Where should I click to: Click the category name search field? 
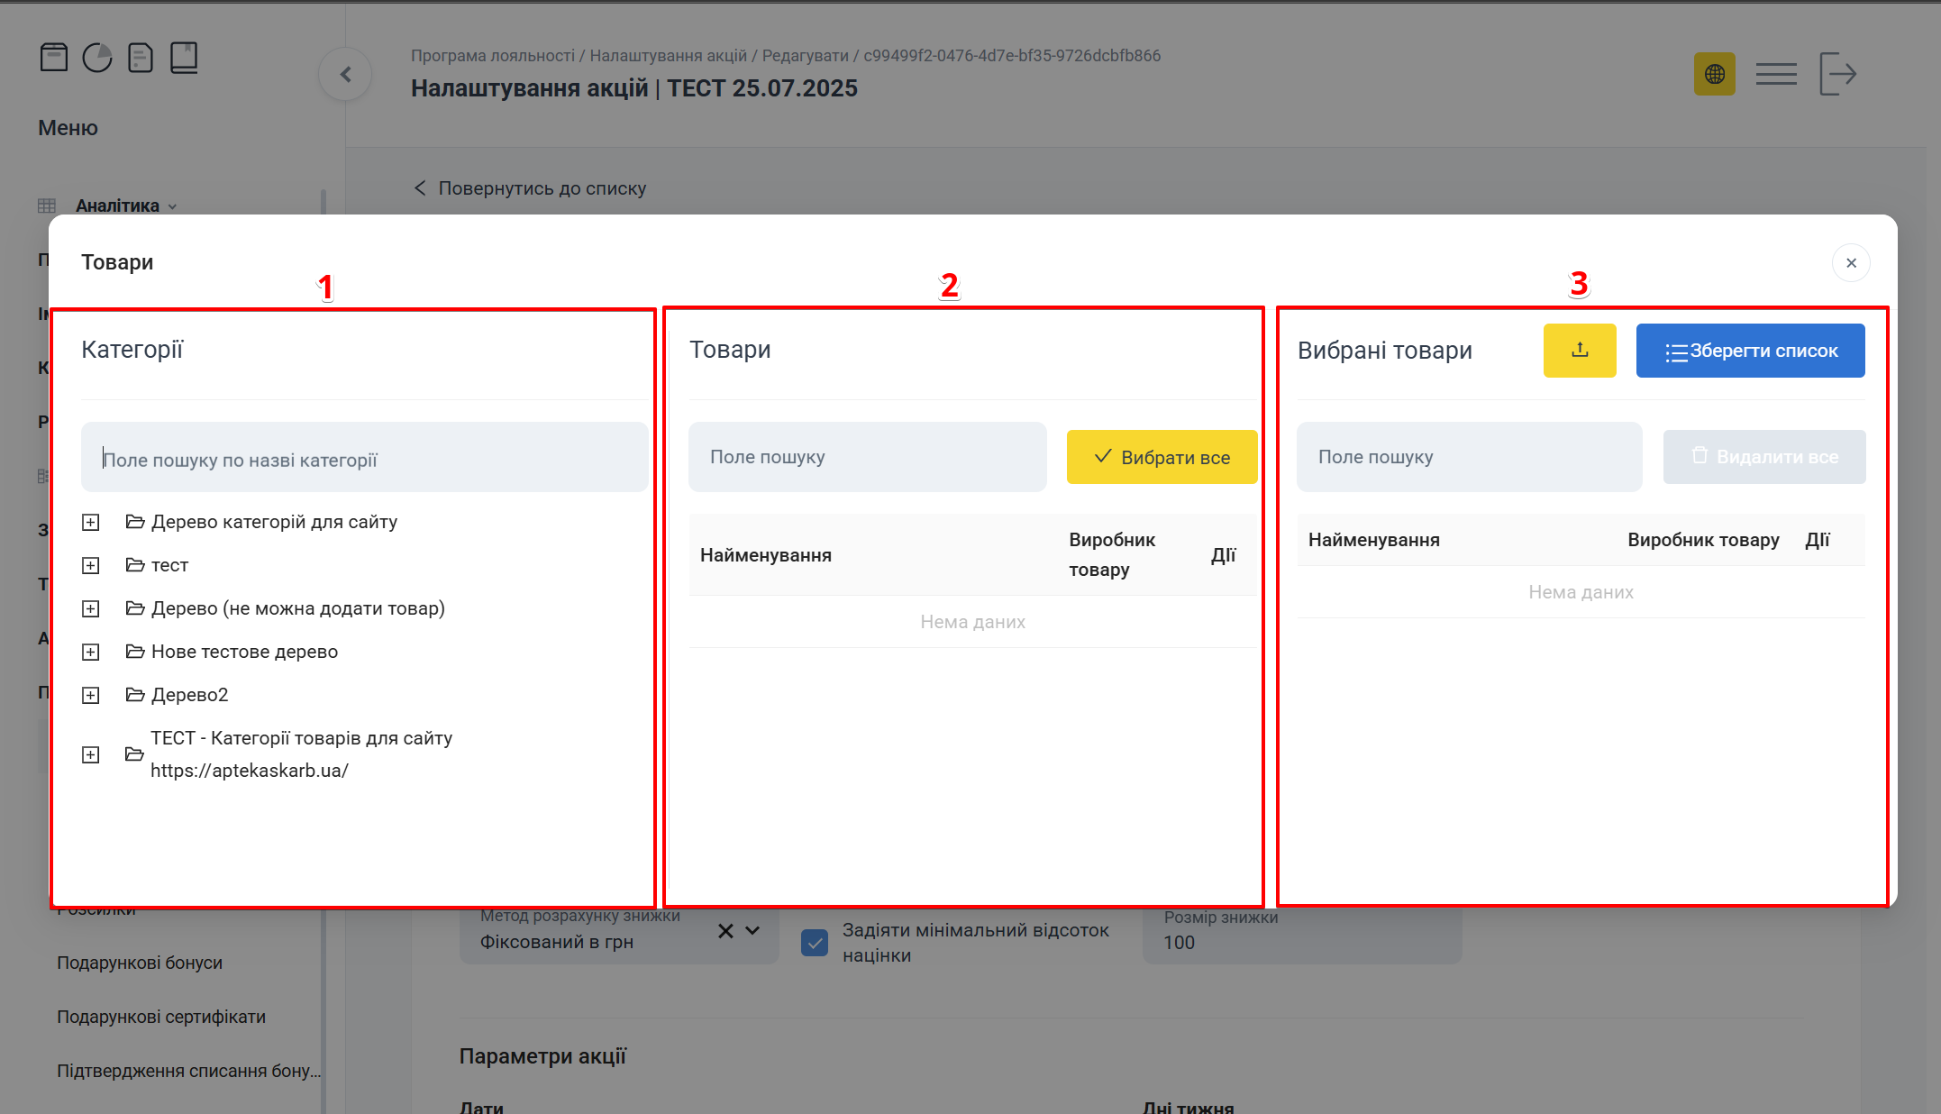point(364,458)
